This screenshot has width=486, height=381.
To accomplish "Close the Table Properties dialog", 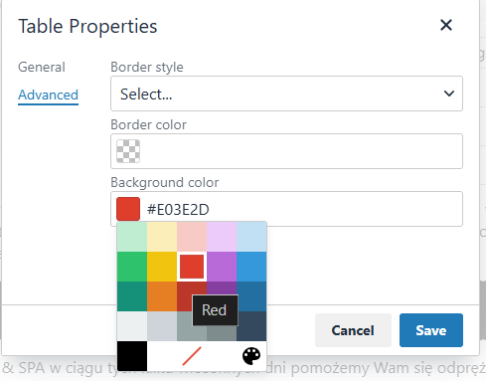I will pyautogui.click(x=446, y=25).
